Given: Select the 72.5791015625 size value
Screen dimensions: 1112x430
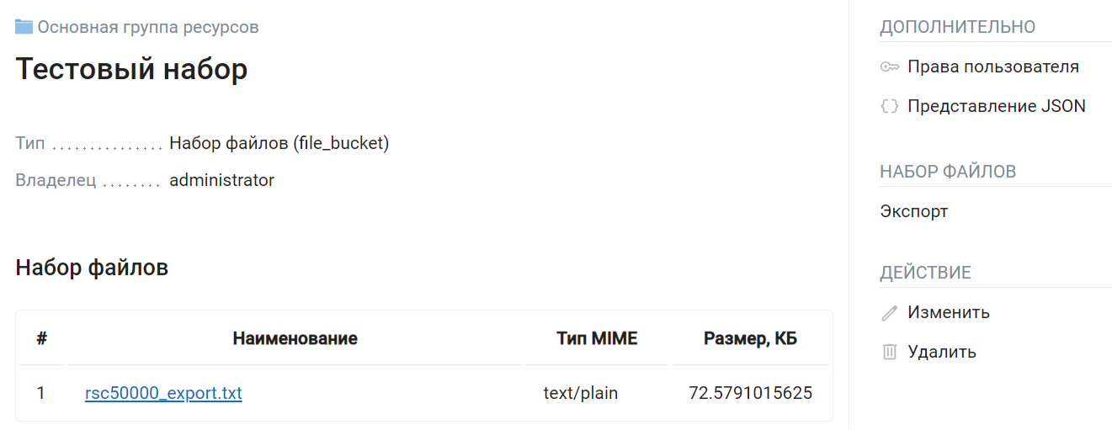Looking at the screenshot, I should [x=751, y=393].
